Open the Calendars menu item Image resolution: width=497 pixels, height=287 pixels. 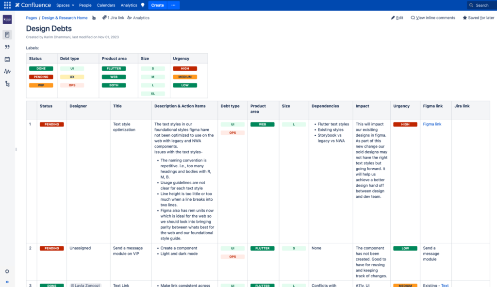(x=106, y=5)
